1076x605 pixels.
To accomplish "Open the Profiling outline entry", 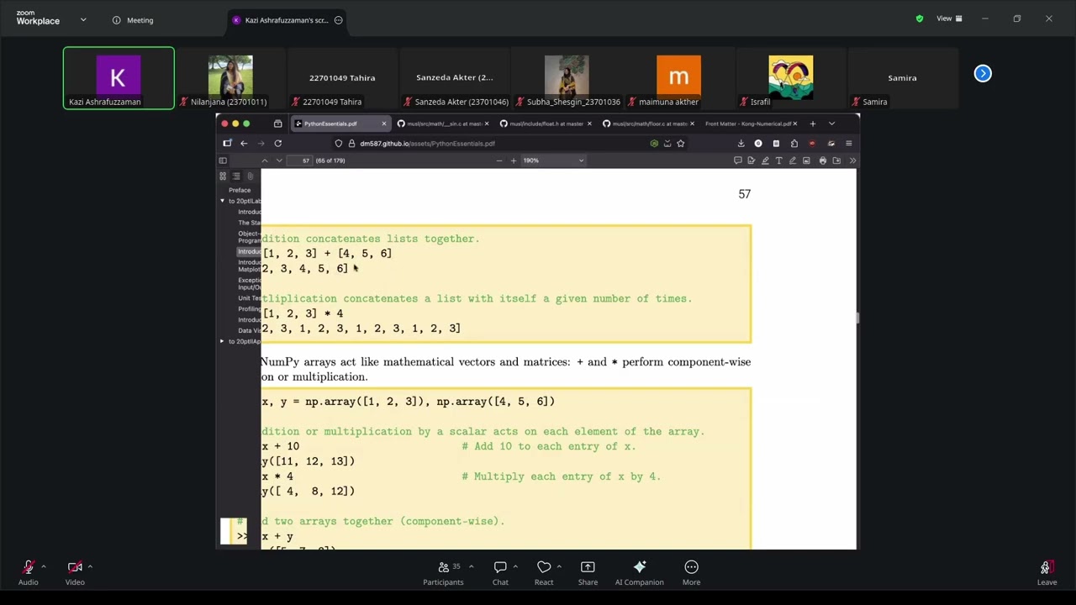I will click(x=249, y=309).
